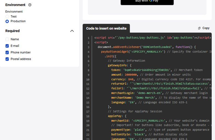Screen dimensions: 215x140
Task: Click the gatewayInfo line in code
Action: 120,65
